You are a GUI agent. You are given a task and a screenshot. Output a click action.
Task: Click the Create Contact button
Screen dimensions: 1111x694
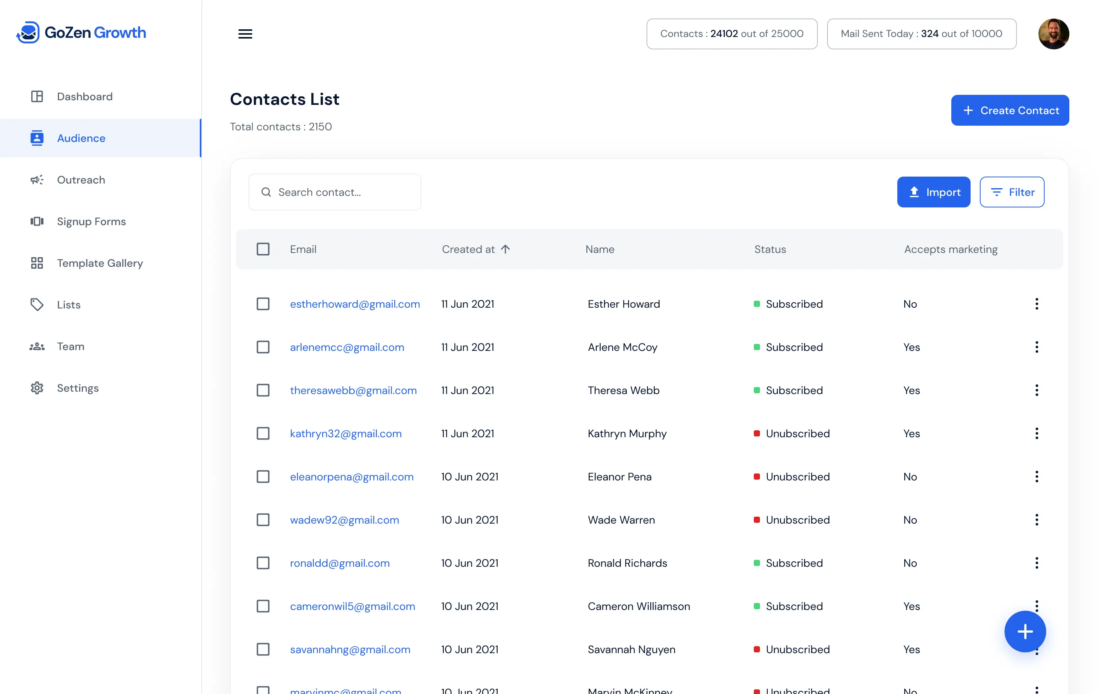(1010, 110)
